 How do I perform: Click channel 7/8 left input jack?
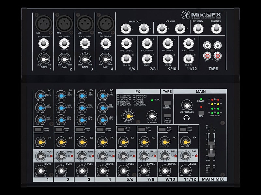(x=147, y=43)
